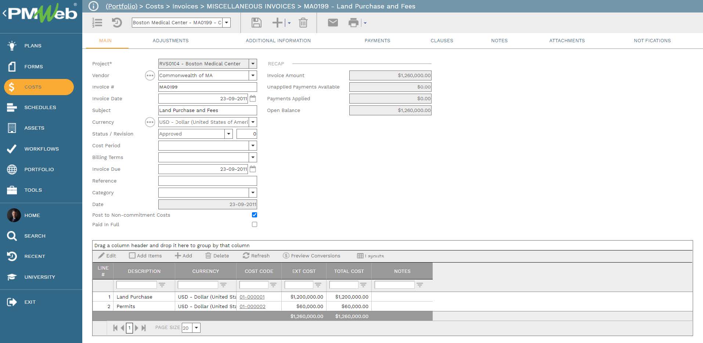Show the record list view icon
The image size is (703, 343).
[x=97, y=23]
